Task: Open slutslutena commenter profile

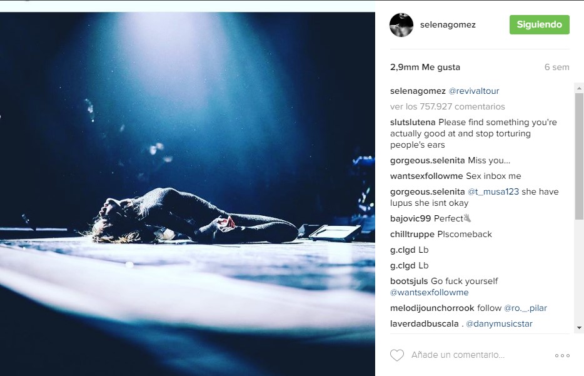Action: (413, 122)
